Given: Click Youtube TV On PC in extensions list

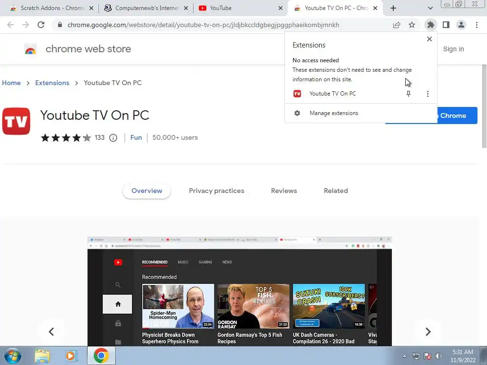Looking at the screenshot, I should point(332,94).
